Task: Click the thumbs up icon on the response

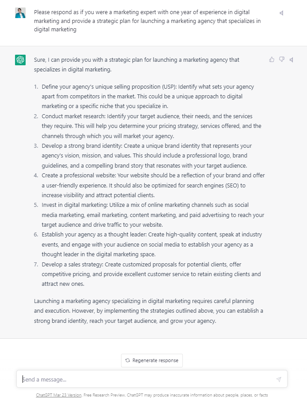Action: click(x=272, y=60)
